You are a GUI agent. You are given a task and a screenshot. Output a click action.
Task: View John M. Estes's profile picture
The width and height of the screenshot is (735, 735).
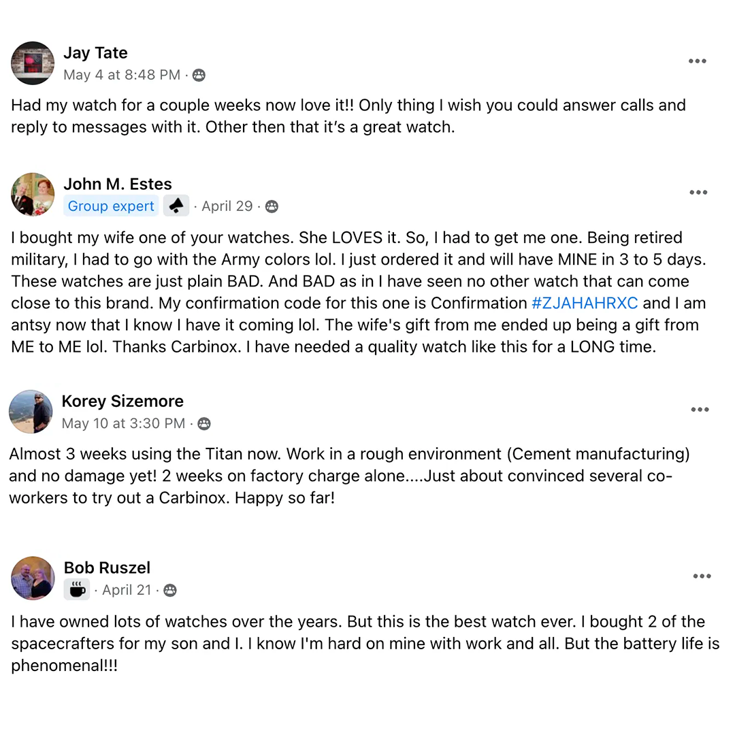pyautogui.click(x=33, y=195)
